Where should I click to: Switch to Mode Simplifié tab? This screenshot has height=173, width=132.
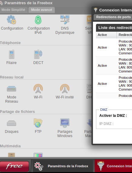14,10
